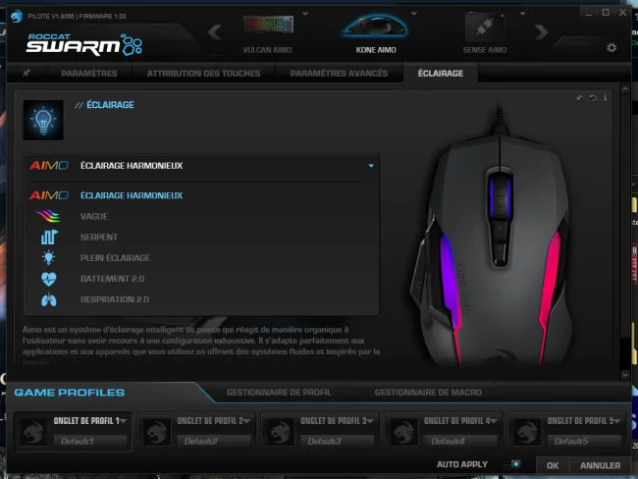Click the Battement heart icon
This screenshot has height=479, width=638.
tap(49, 279)
